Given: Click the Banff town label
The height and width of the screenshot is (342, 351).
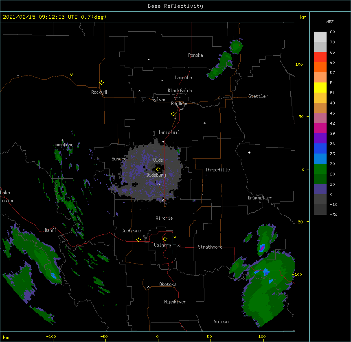Looking at the screenshot, I should tap(50, 230).
